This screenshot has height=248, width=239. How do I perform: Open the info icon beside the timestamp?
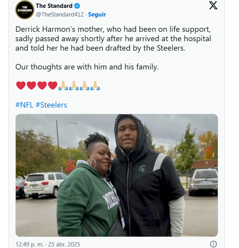tap(213, 244)
